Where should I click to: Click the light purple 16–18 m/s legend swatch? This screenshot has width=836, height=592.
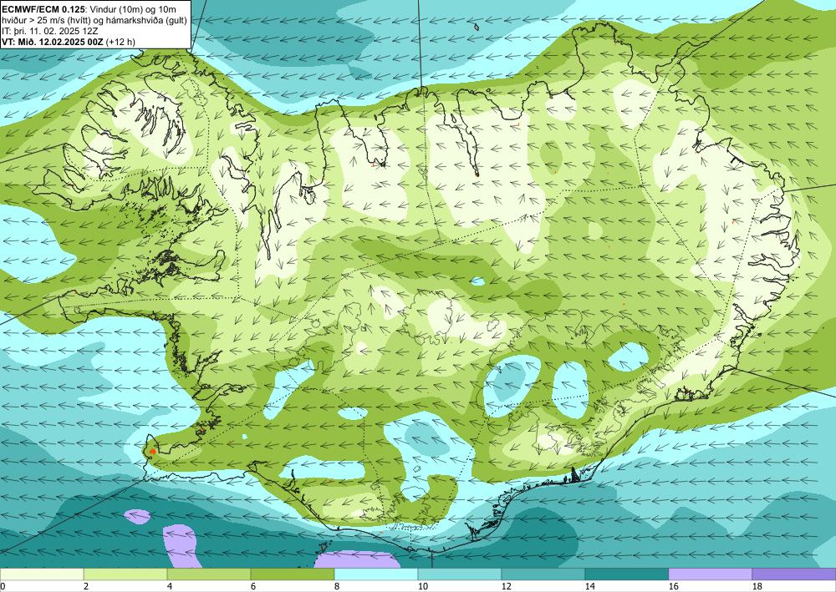[710, 574]
